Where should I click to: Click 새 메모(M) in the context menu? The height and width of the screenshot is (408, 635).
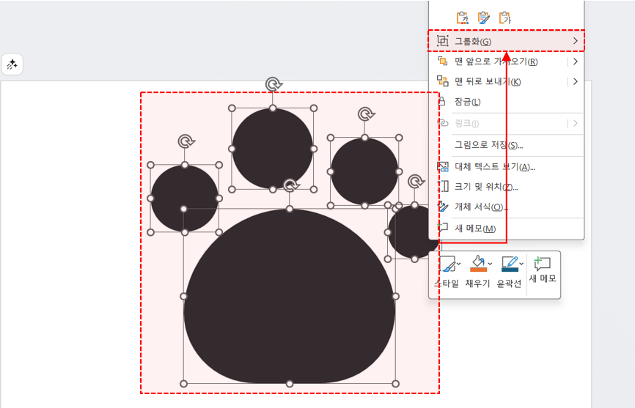475,229
